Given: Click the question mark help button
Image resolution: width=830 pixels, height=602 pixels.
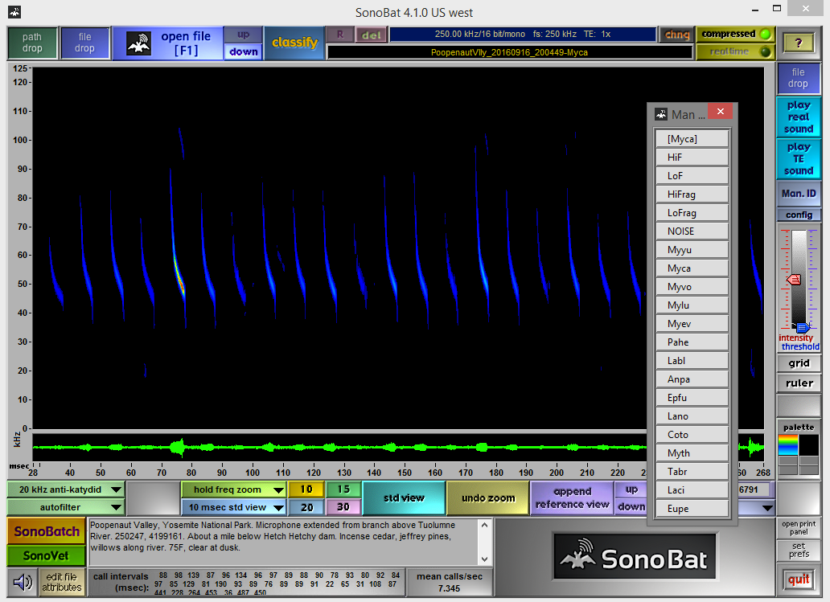Looking at the screenshot, I should [798, 43].
